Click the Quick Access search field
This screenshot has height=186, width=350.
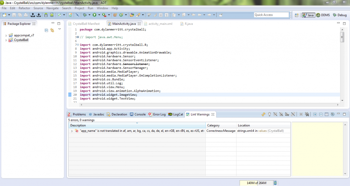pyautogui.click(x=271, y=15)
